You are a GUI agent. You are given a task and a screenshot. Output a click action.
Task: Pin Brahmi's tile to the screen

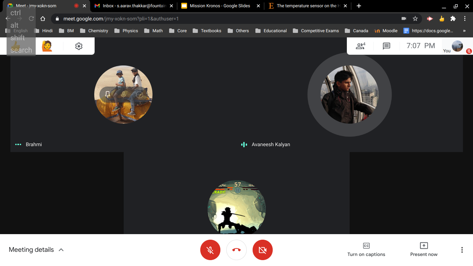click(x=108, y=94)
